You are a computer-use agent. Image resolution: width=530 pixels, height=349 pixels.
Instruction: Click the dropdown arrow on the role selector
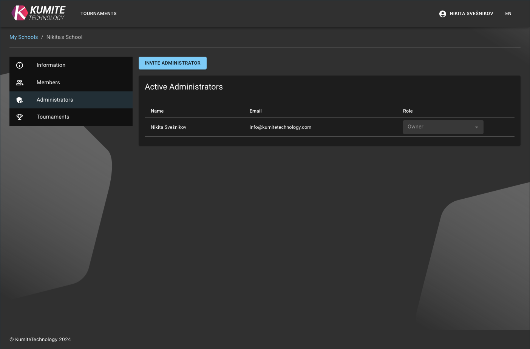pos(476,127)
